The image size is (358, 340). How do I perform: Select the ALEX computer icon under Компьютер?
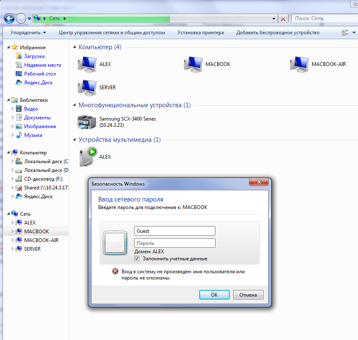tap(87, 64)
